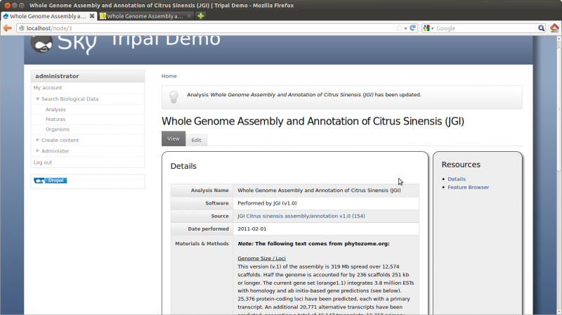Open the search engine selector Google icon
Viewport: 562px width, 315px height.
pos(426,28)
